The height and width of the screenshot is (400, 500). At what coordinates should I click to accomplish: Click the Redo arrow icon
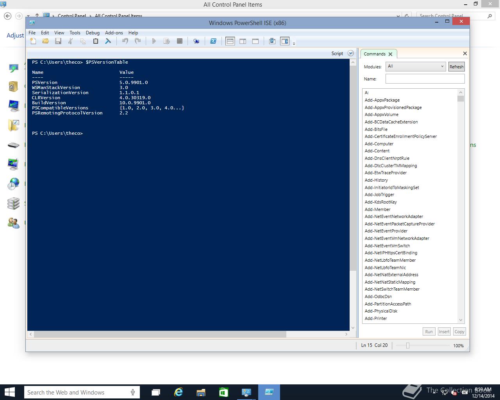pyautogui.click(x=137, y=41)
